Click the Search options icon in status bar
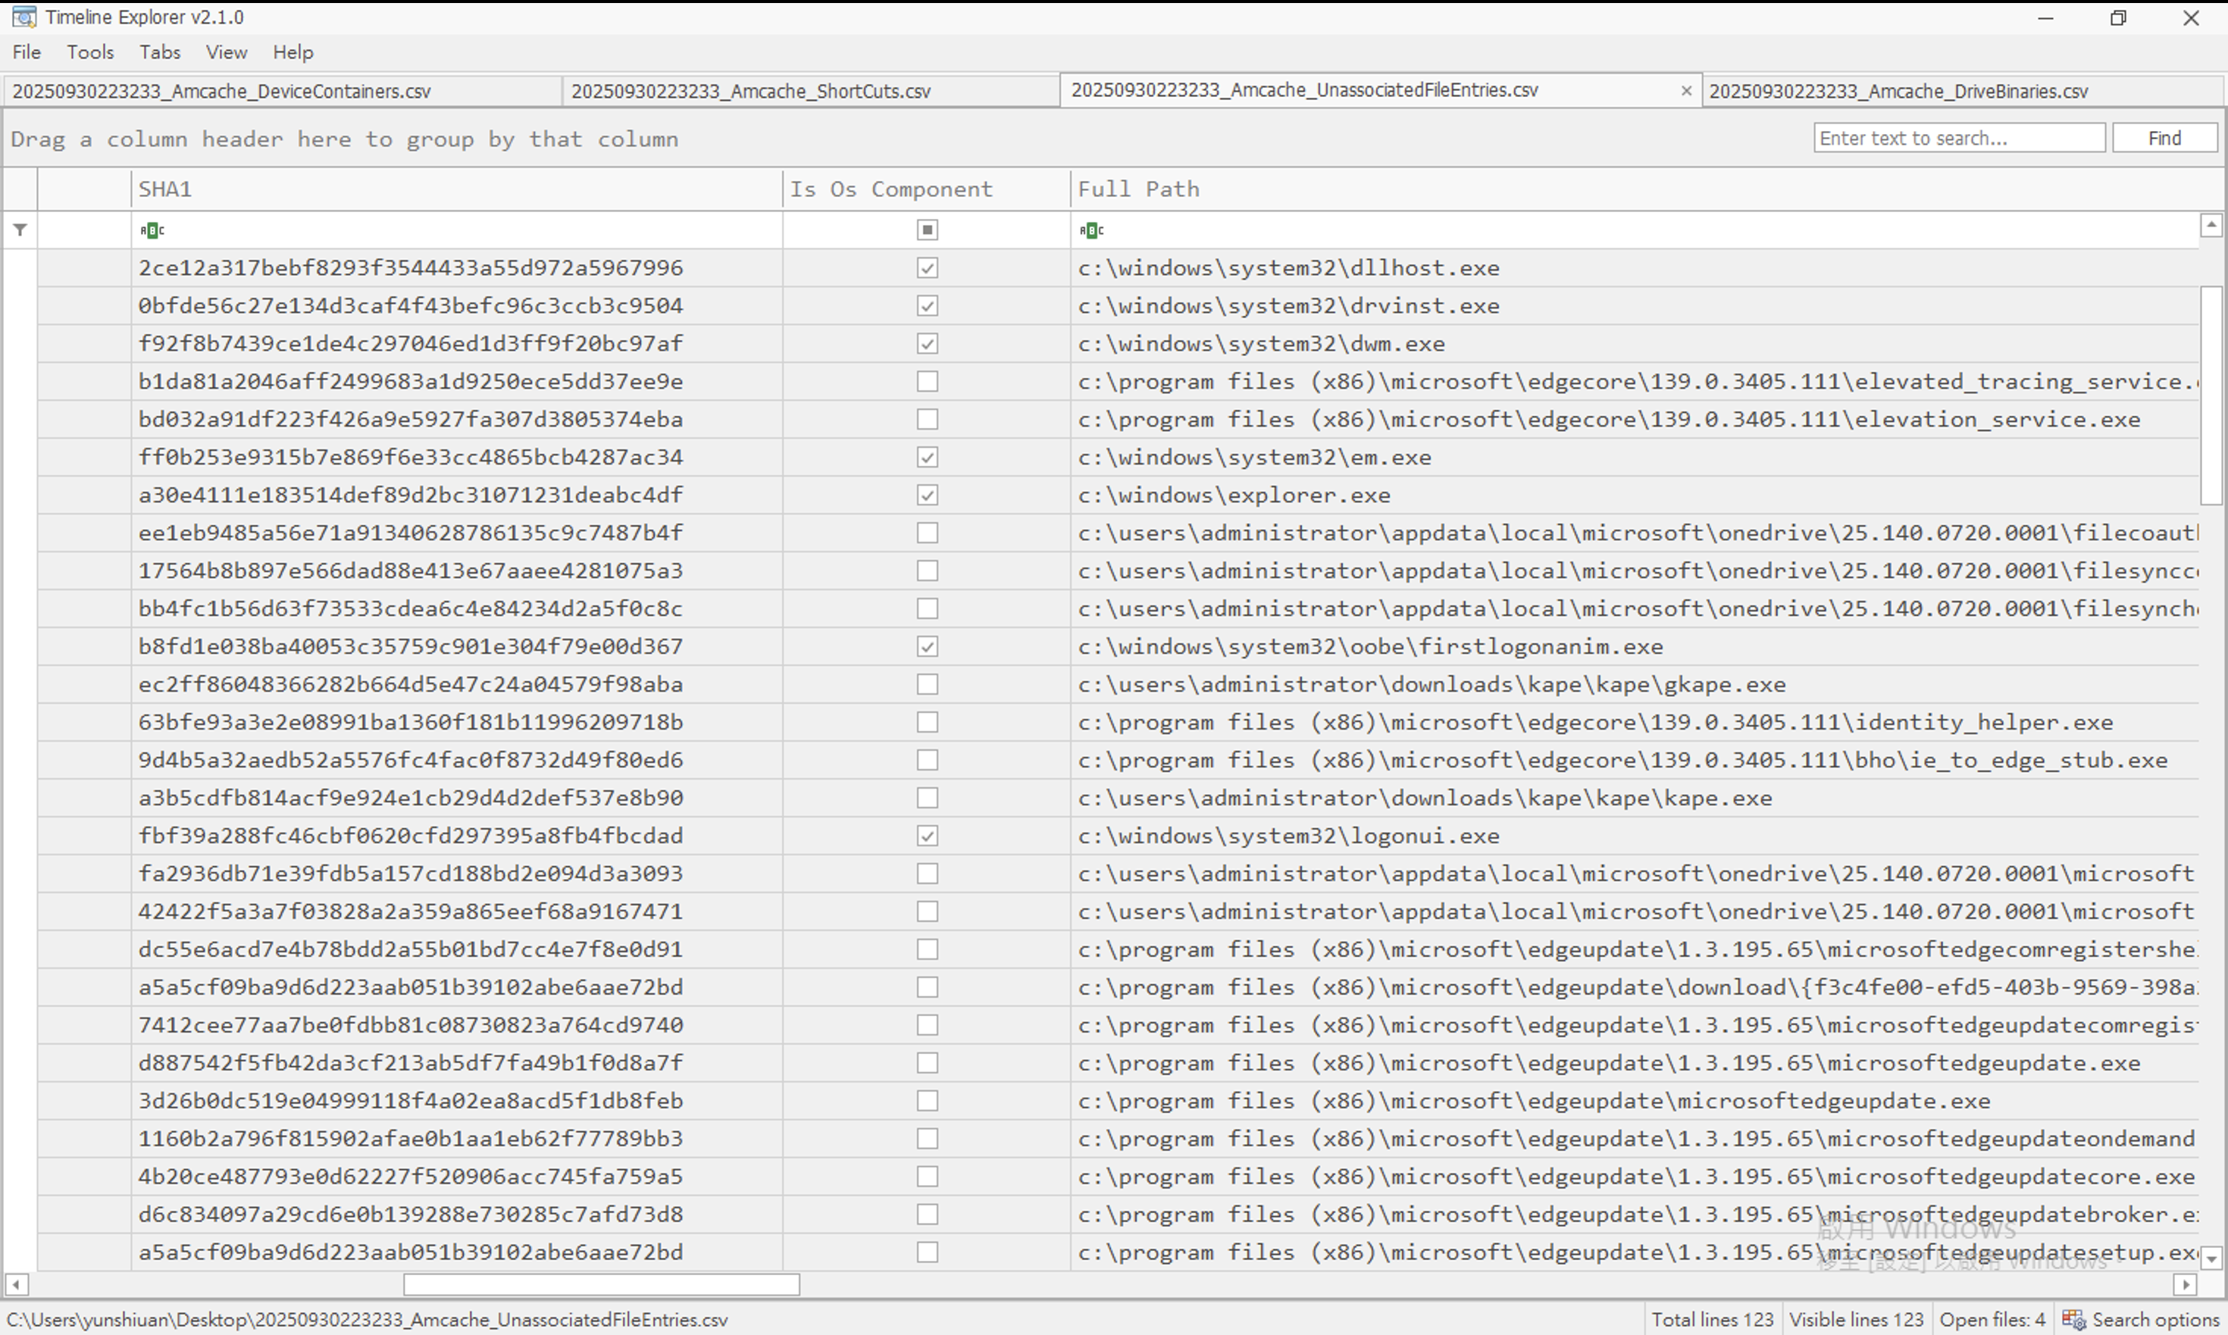Screen dimensions: 2228x1335 coord(2074,1320)
